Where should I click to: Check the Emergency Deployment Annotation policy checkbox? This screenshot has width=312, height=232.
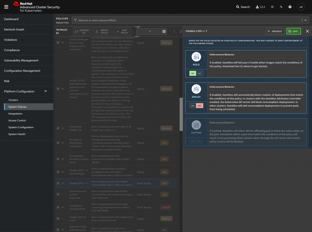[58, 143]
